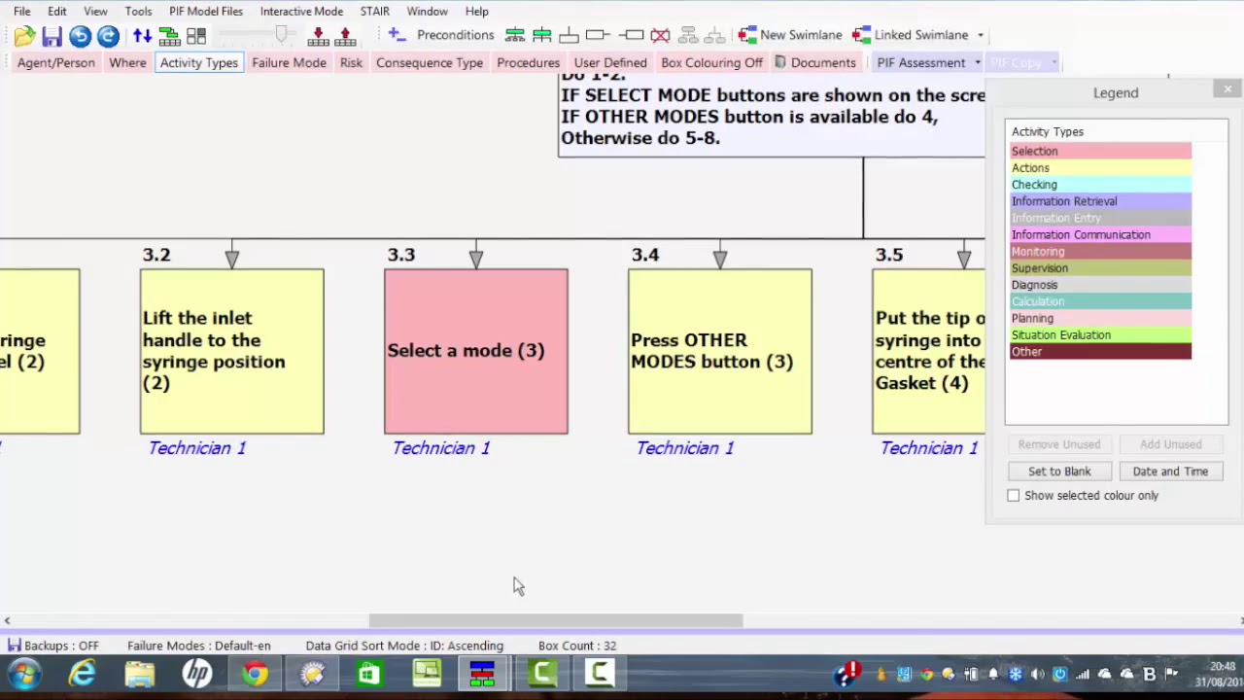
Task: Click the green hierarchy tree layout icon
Action: [169, 36]
